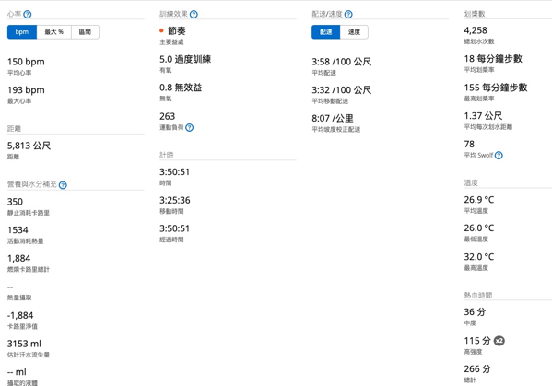The height and width of the screenshot is (386, 552).
Task: Click the 3:32 /100 公尺 moving pace
Action: pyautogui.click(x=342, y=90)
